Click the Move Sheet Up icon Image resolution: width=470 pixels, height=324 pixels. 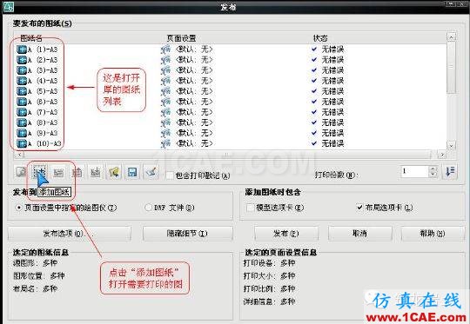[77, 172]
